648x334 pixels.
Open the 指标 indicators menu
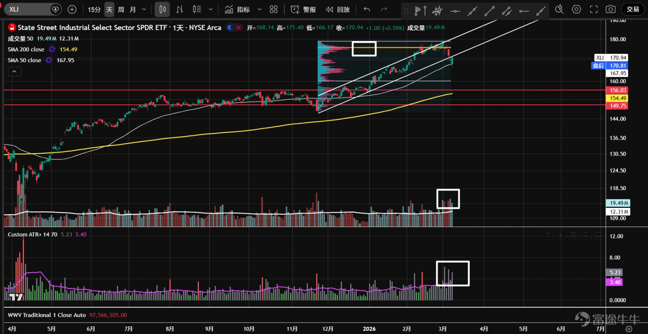click(238, 9)
